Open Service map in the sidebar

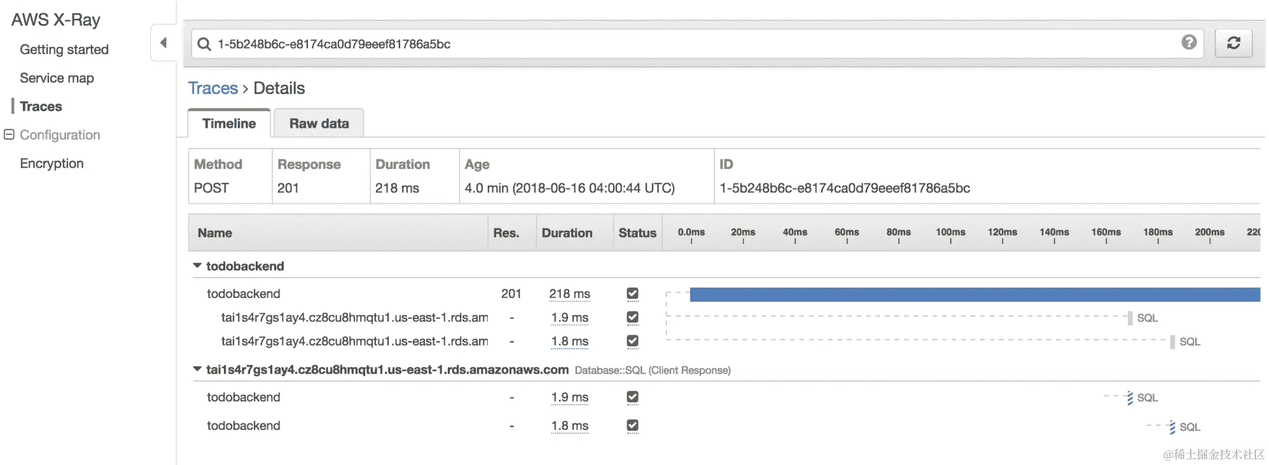(57, 78)
